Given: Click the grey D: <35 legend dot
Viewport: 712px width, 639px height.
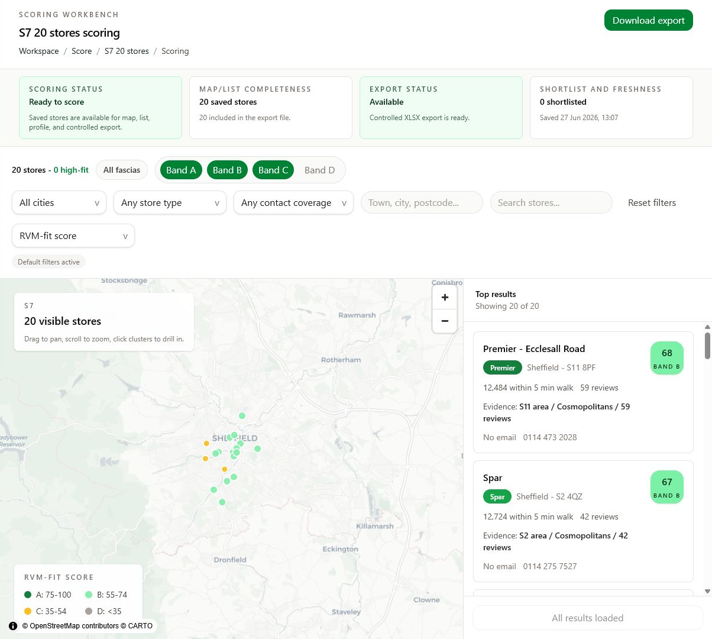Looking at the screenshot, I should (89, 611).
